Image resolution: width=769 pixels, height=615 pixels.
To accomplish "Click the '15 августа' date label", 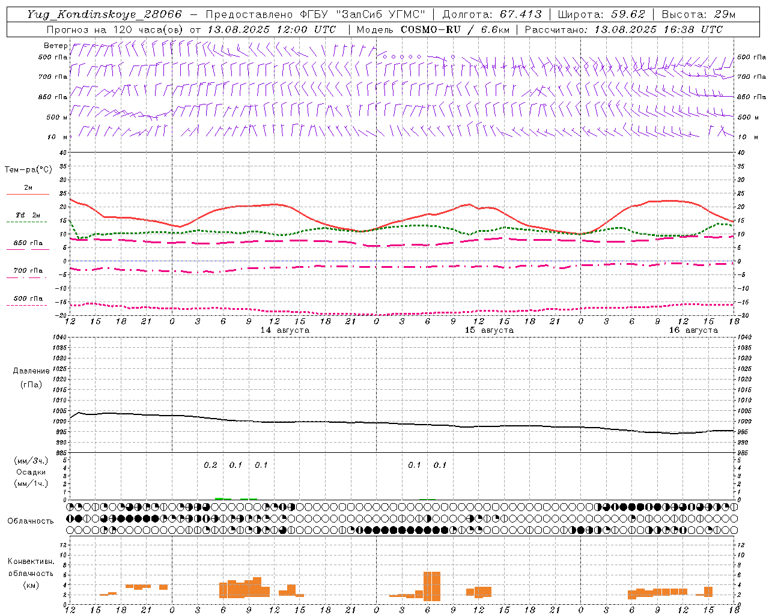I will pos(489,330).
